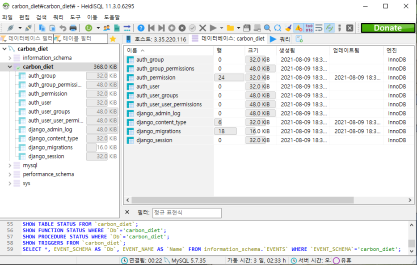Click the green Refresh icon
Image resolution: width=417 pixels, height=265 pixels.
pos(88,28)
